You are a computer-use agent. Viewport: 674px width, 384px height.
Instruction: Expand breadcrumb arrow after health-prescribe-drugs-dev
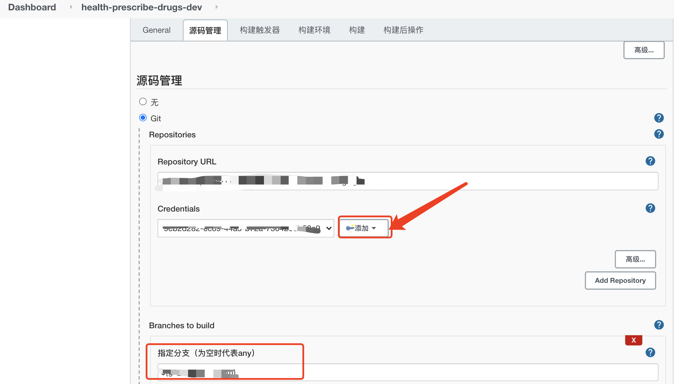point(217,7)
